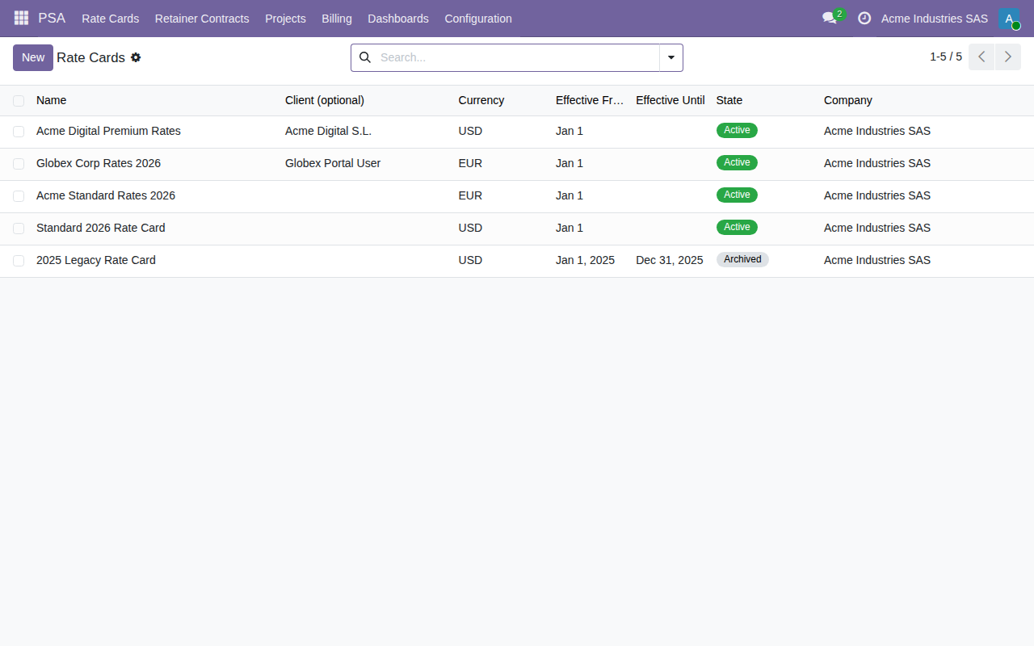Open 2025 Legacy Rate Card record
This screenshot has width=1034, height=646.
pyautogui.click(x=96, y=260)
